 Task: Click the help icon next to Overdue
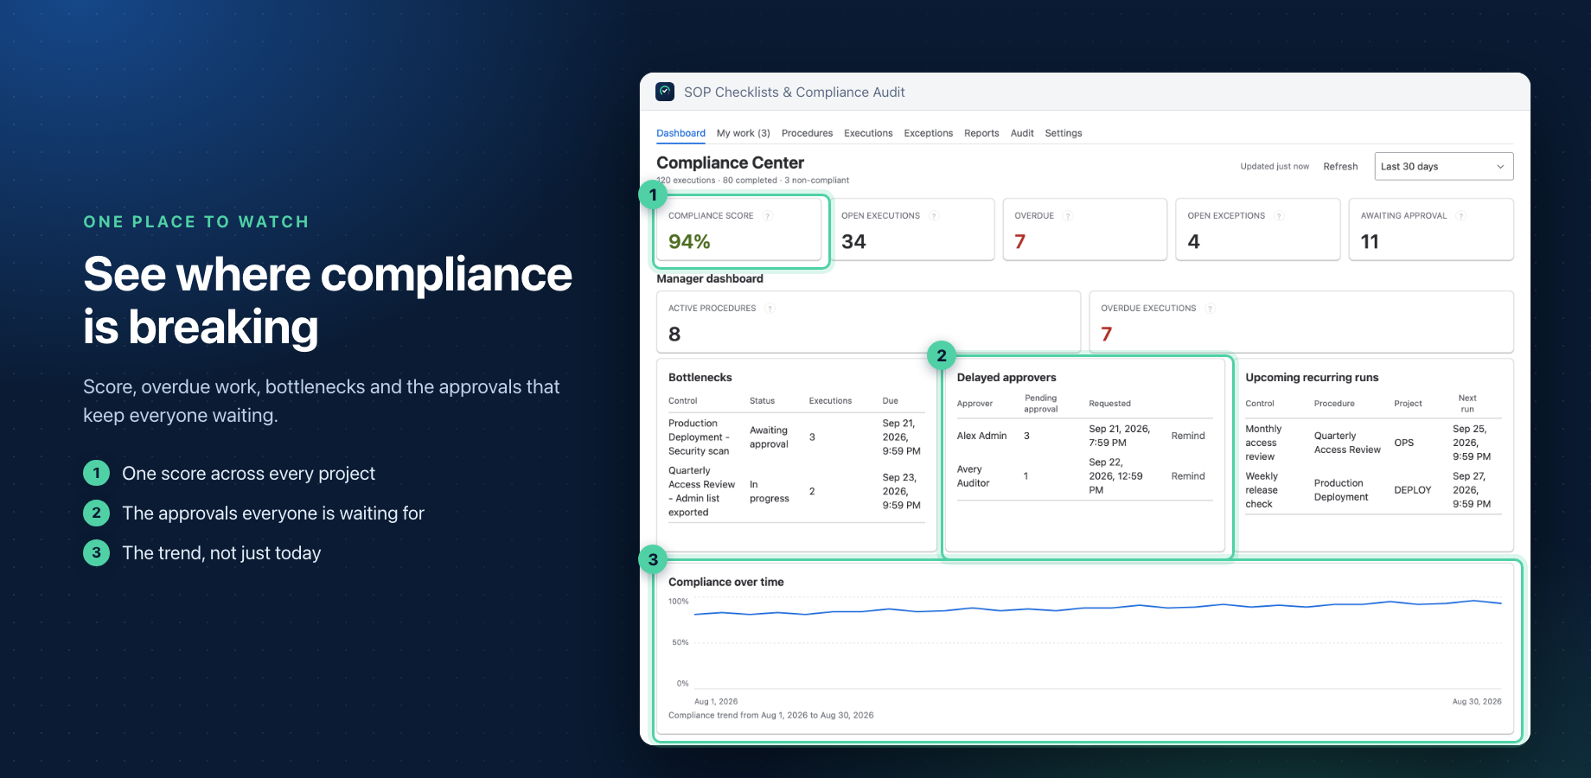coord(1068,216)
